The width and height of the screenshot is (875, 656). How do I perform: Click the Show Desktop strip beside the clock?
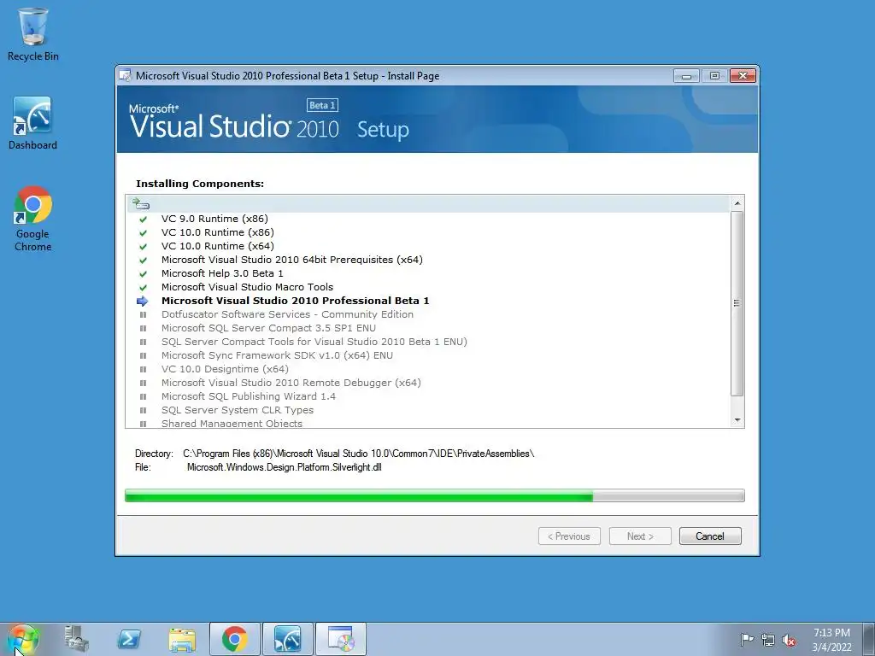tap(869, 639)
